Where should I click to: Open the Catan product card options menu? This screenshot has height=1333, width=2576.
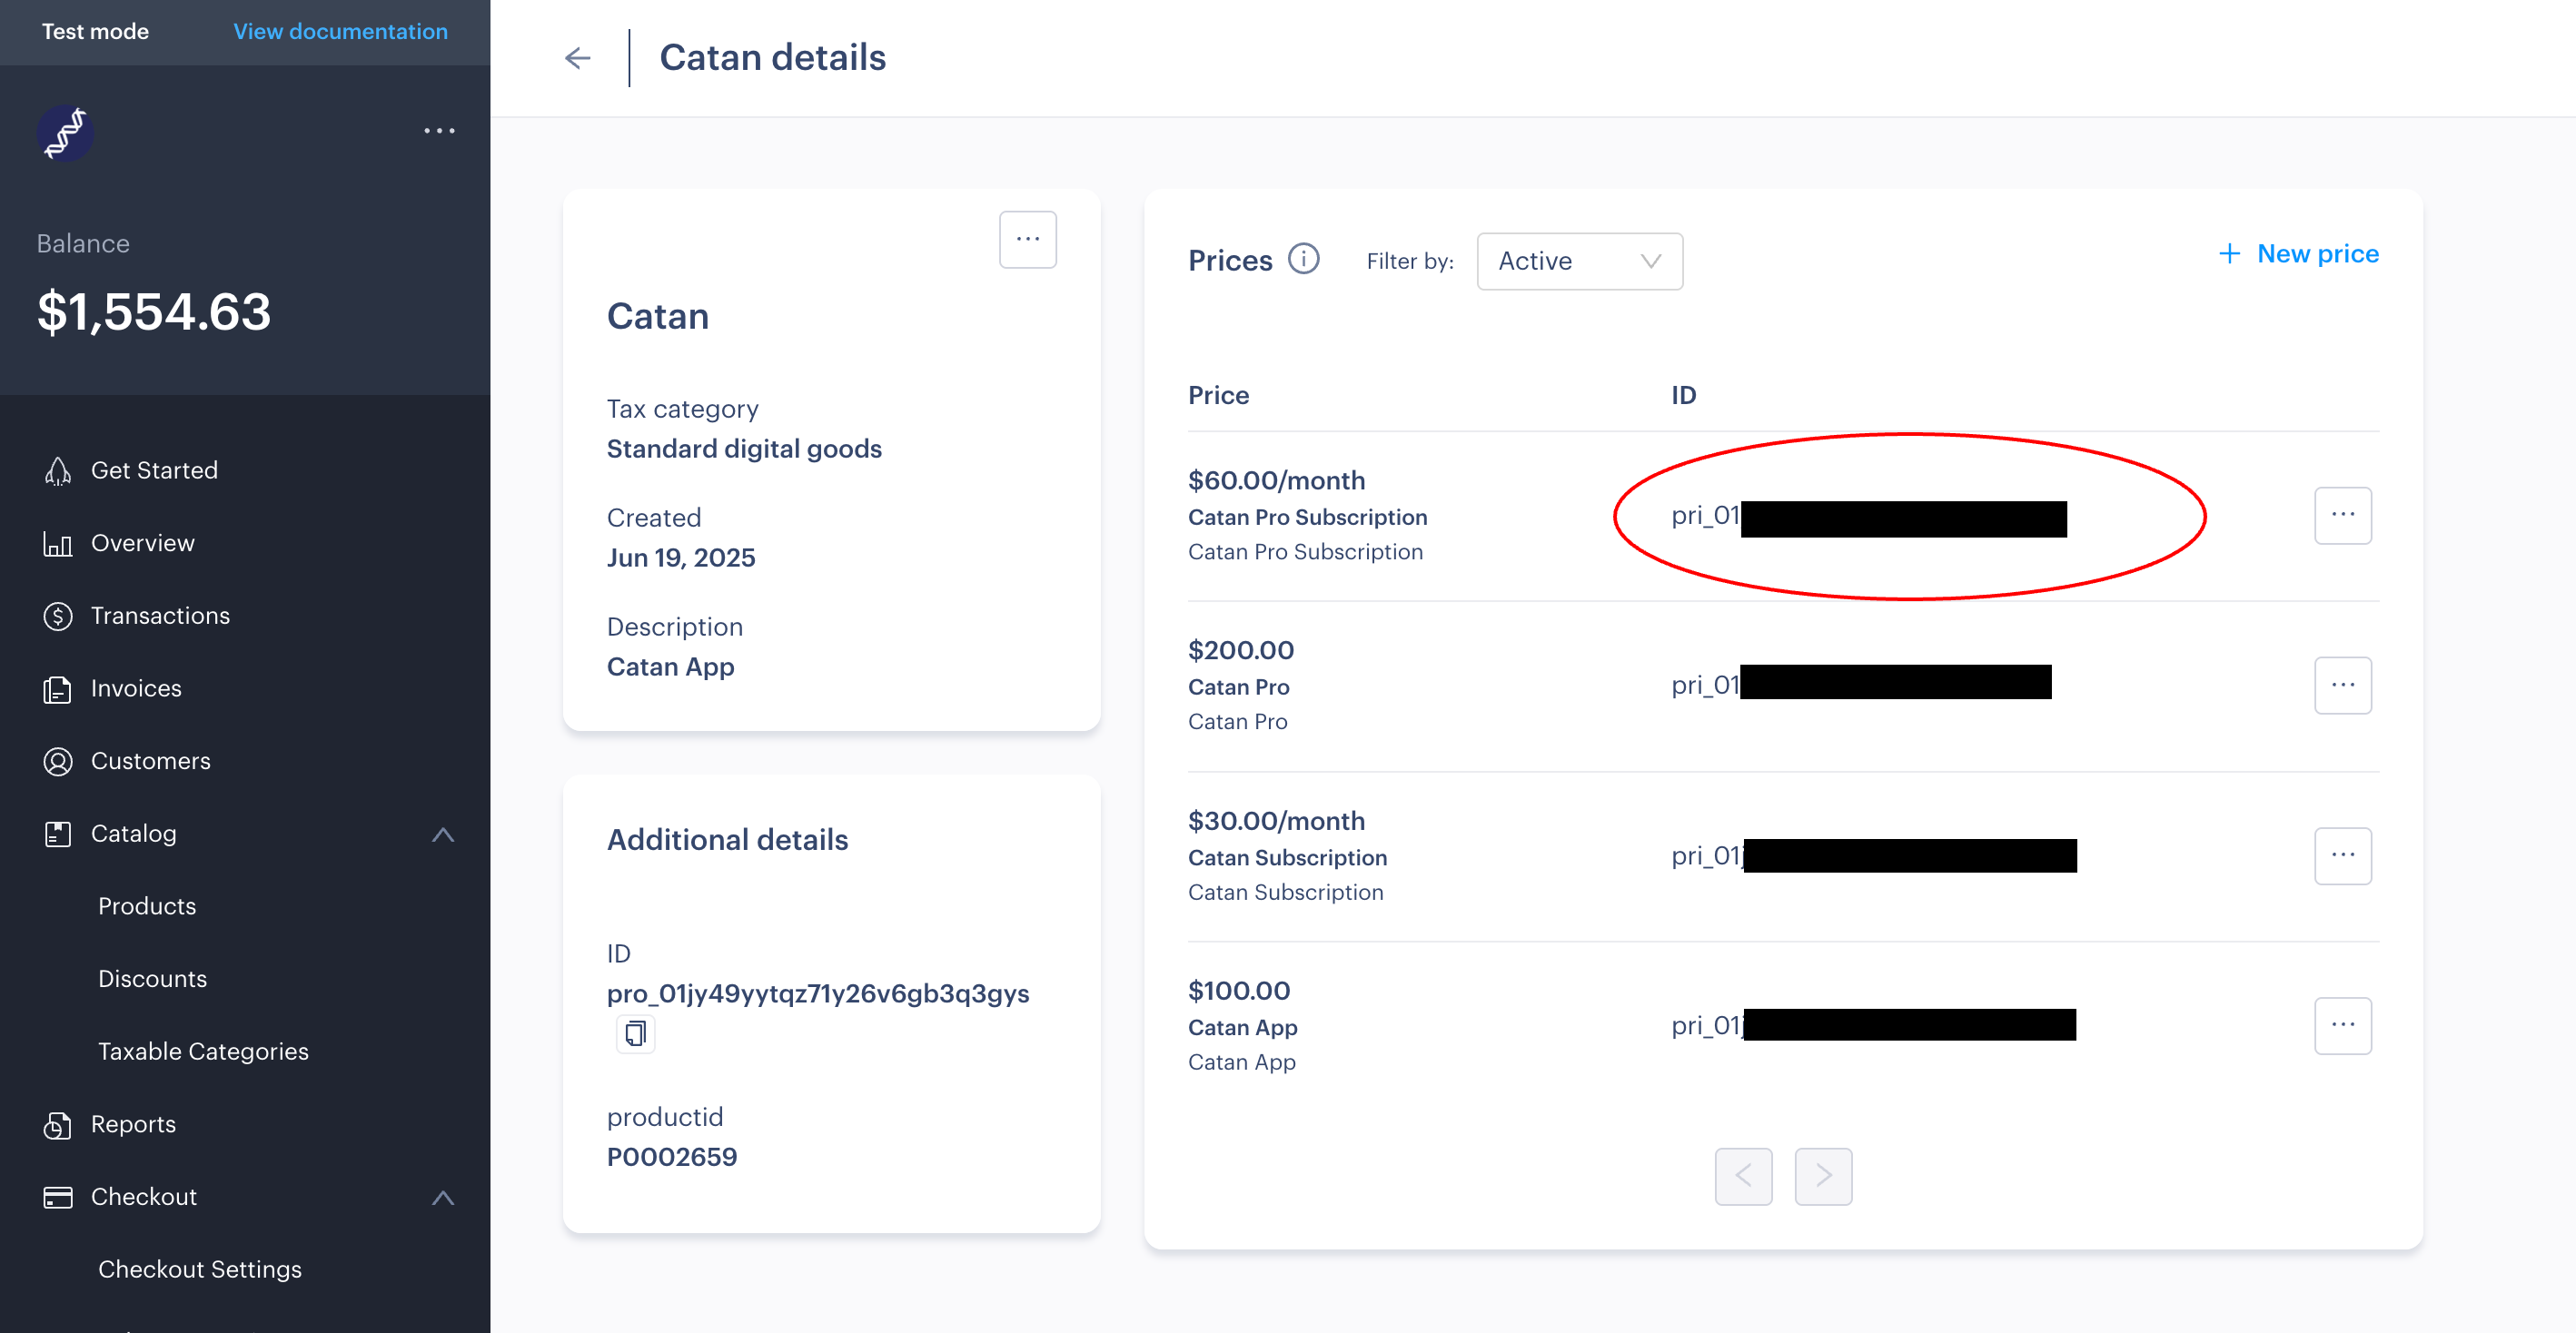tap(1027, 240)
